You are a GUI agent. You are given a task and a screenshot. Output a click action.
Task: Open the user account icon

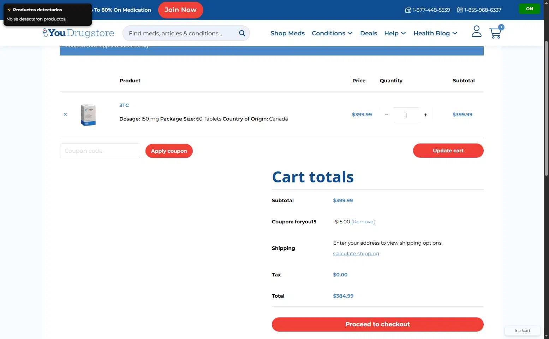477,31
